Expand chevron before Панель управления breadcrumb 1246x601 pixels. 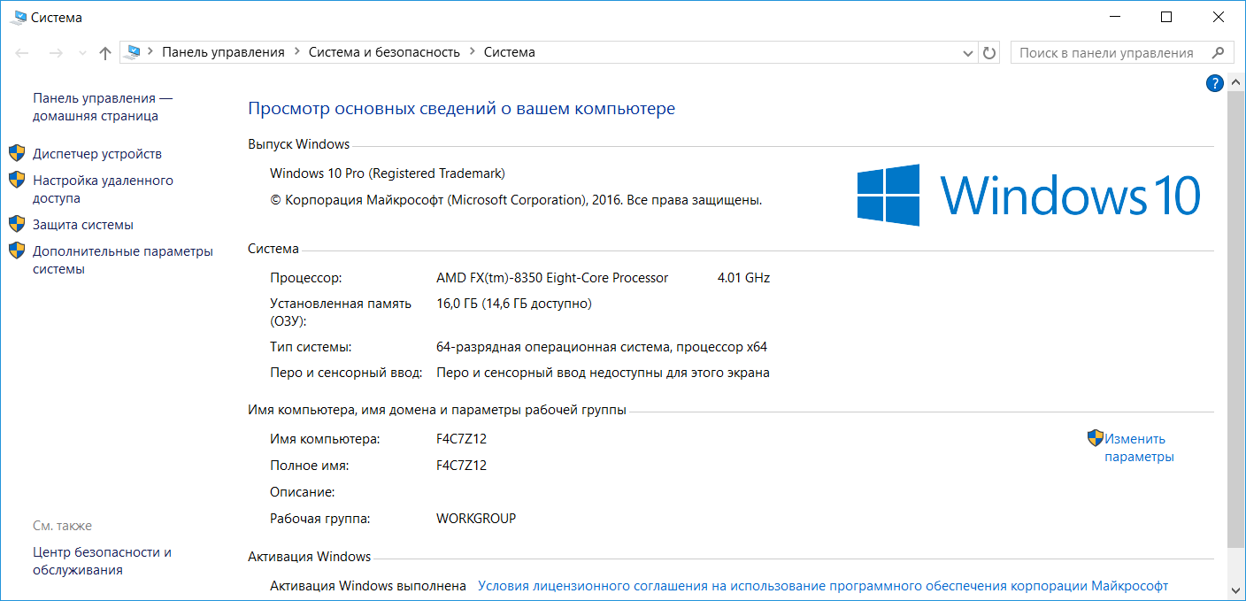(x=150, y=52)
